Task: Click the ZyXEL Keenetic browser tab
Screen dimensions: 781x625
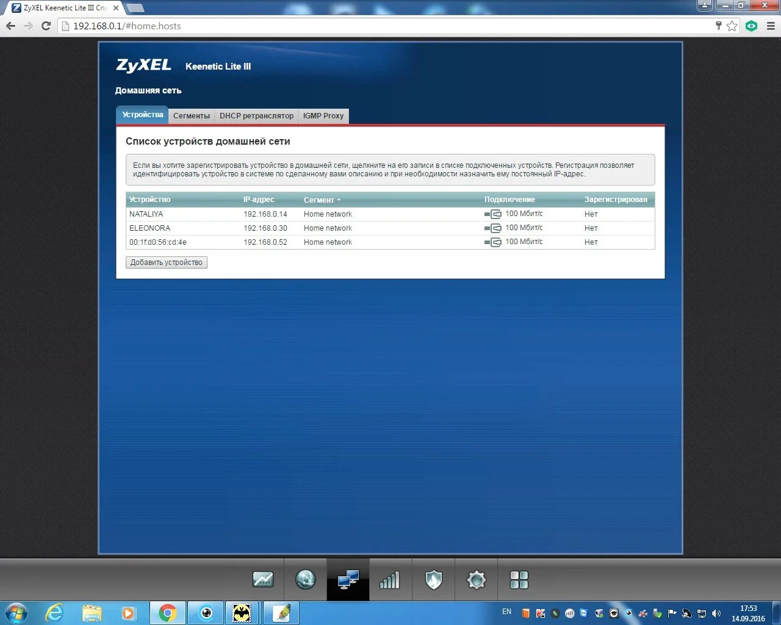Action: click(64, 8)
